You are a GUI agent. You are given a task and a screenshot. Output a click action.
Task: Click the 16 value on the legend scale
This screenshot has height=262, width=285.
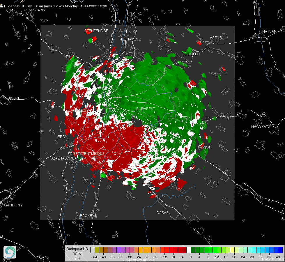point(226,257)
